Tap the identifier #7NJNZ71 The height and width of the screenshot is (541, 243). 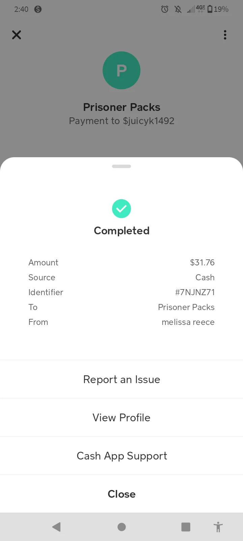[195, 292]
